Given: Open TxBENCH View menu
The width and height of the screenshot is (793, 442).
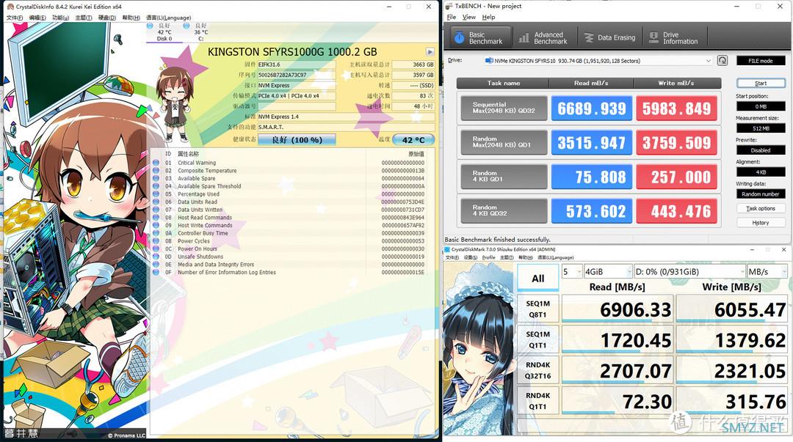Looking at the screenshot, I should tap(468, 17).
